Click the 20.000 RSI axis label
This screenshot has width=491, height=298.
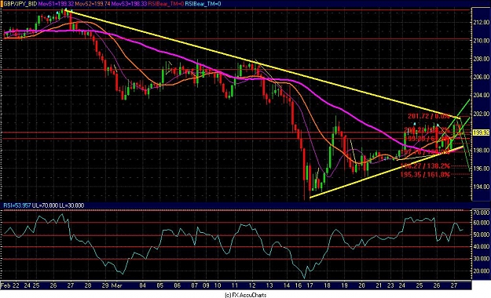click(x=482, y=271)
